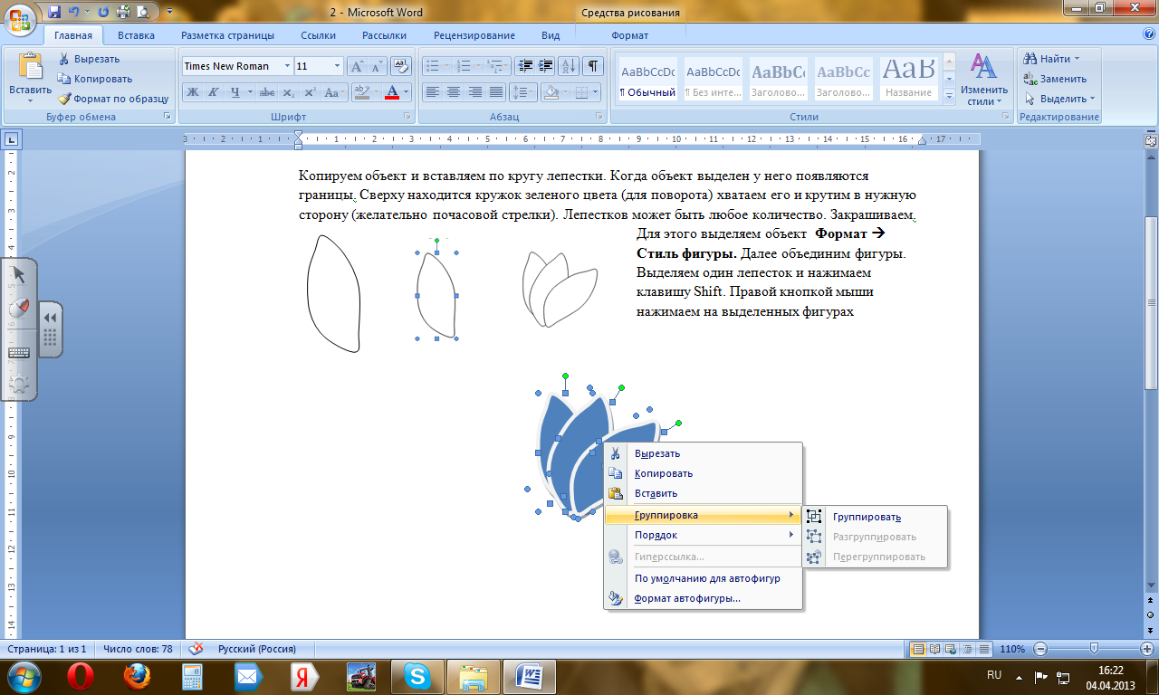Click zoom in plus button
This screenshot has height=695, width=1159.
tap(1149, 649)
